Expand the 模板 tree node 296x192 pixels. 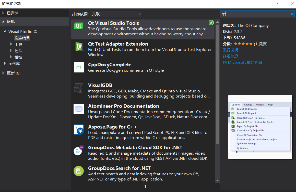[11, 57]
